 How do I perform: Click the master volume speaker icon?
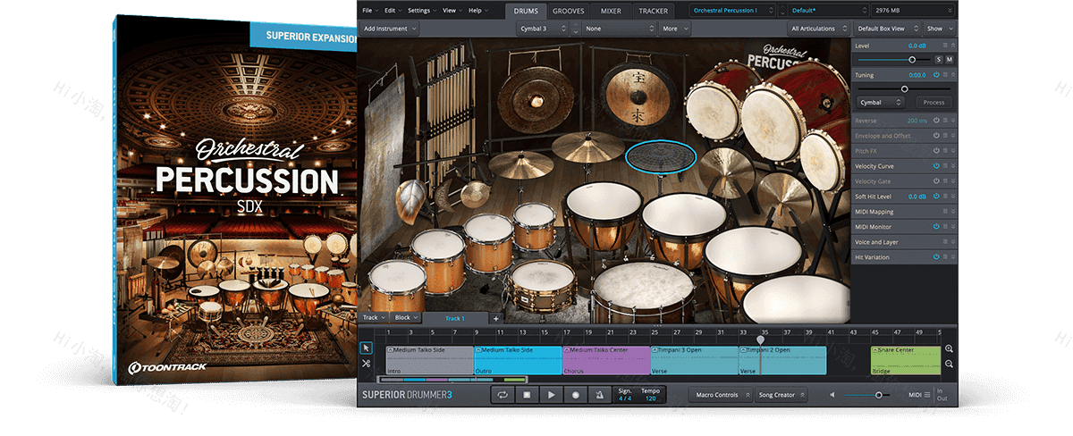click(833, 395)
